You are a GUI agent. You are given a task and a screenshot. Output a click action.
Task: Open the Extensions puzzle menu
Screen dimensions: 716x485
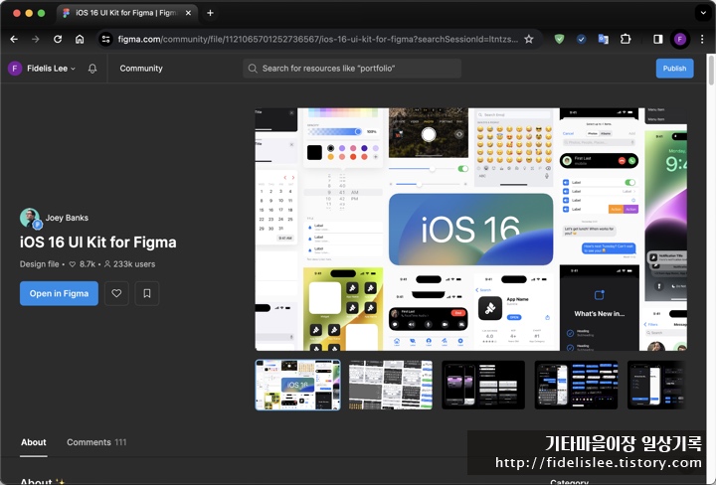[626, 39]
